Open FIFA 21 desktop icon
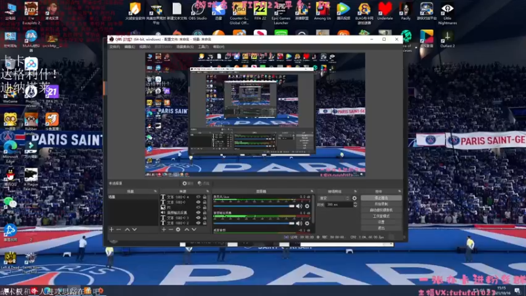526x296 pixels. [x=52, y=94]
